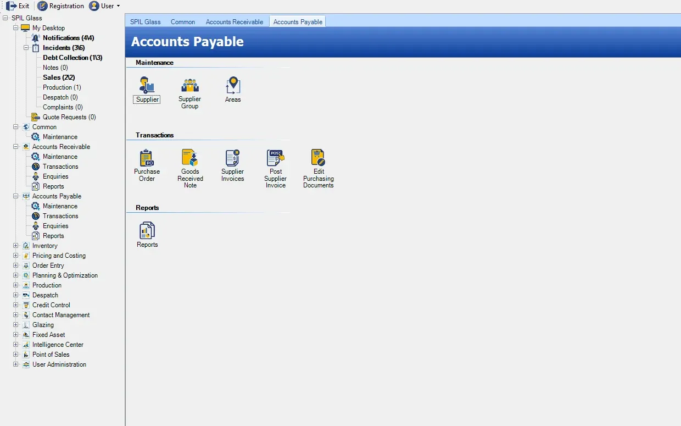Switch to the Common tab

pyautogui.click(x=183, y=22)
